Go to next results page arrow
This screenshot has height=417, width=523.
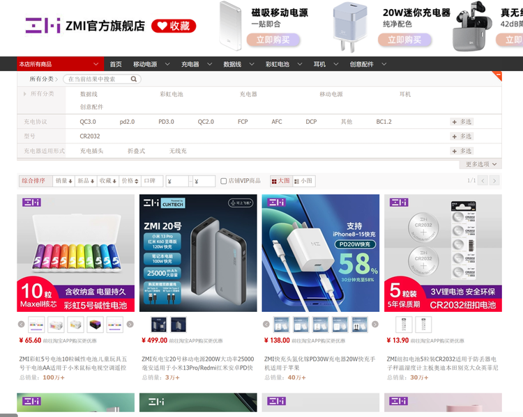tap(494, 181)
